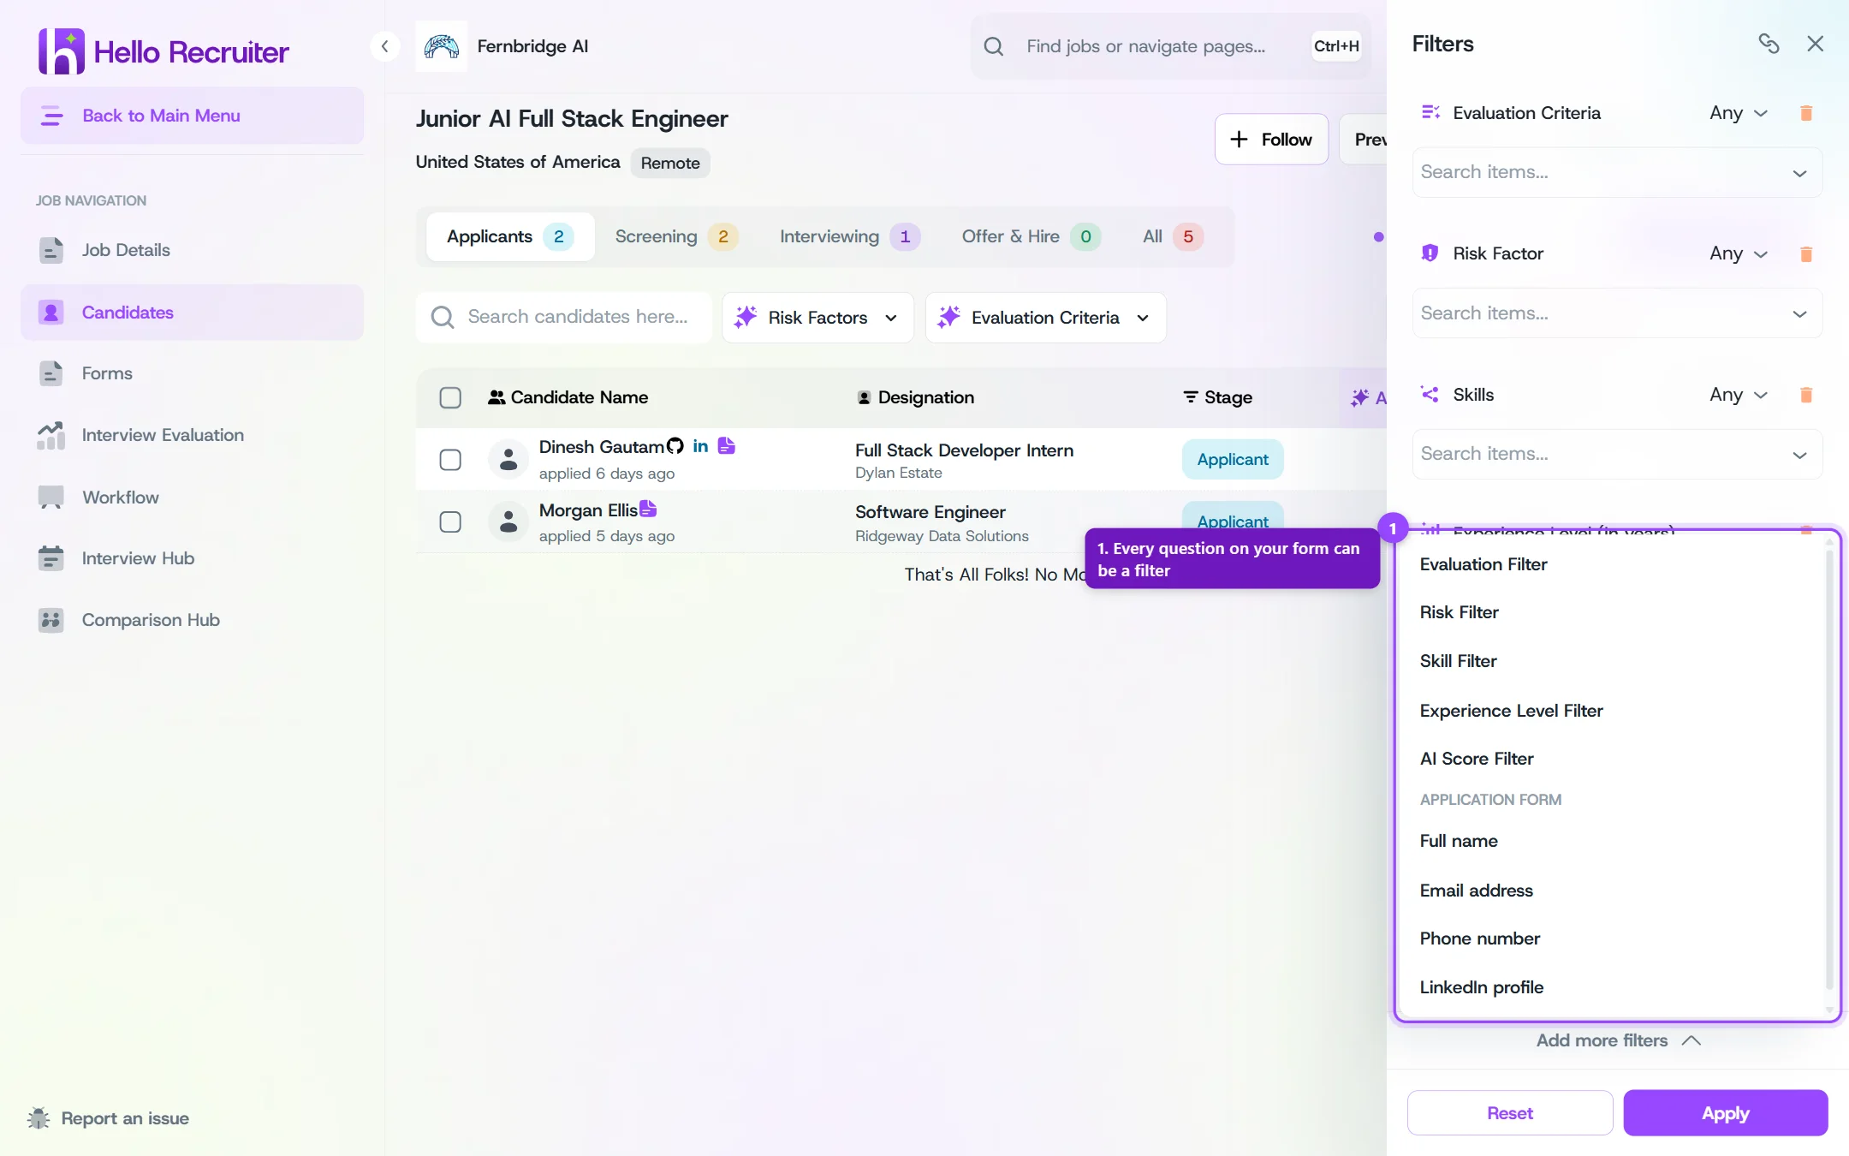Change Skills Any match dropdown
1849x1156 pixels.
[x=1738, y=395]
